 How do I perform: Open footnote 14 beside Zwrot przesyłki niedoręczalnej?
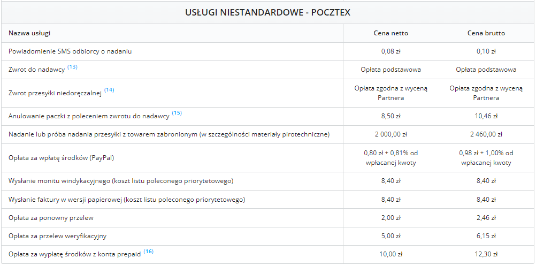point(109,90)
